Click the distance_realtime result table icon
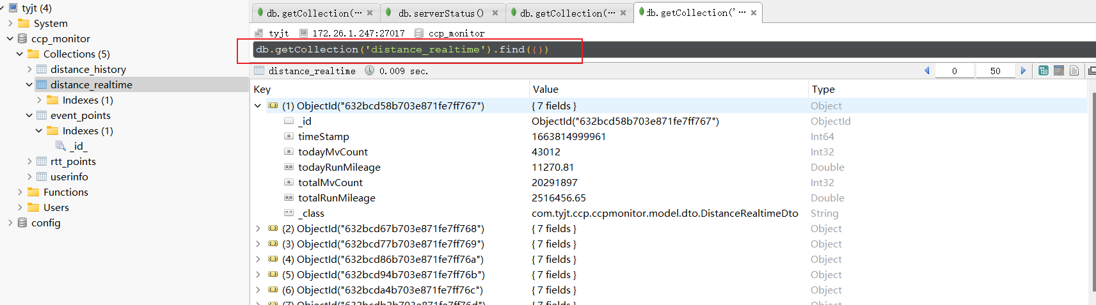This screenshot has width=1096, height=305. coord(259,70)
